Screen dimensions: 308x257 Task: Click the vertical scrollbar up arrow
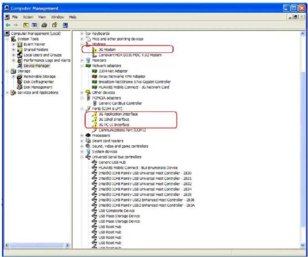tap(303, 34)
